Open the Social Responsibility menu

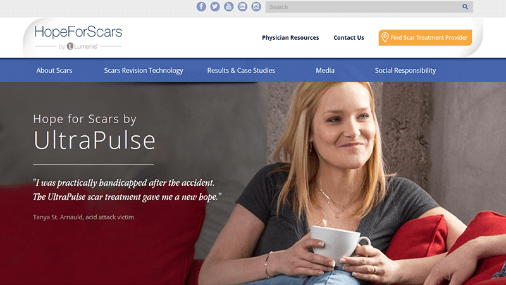coord(405,70)
